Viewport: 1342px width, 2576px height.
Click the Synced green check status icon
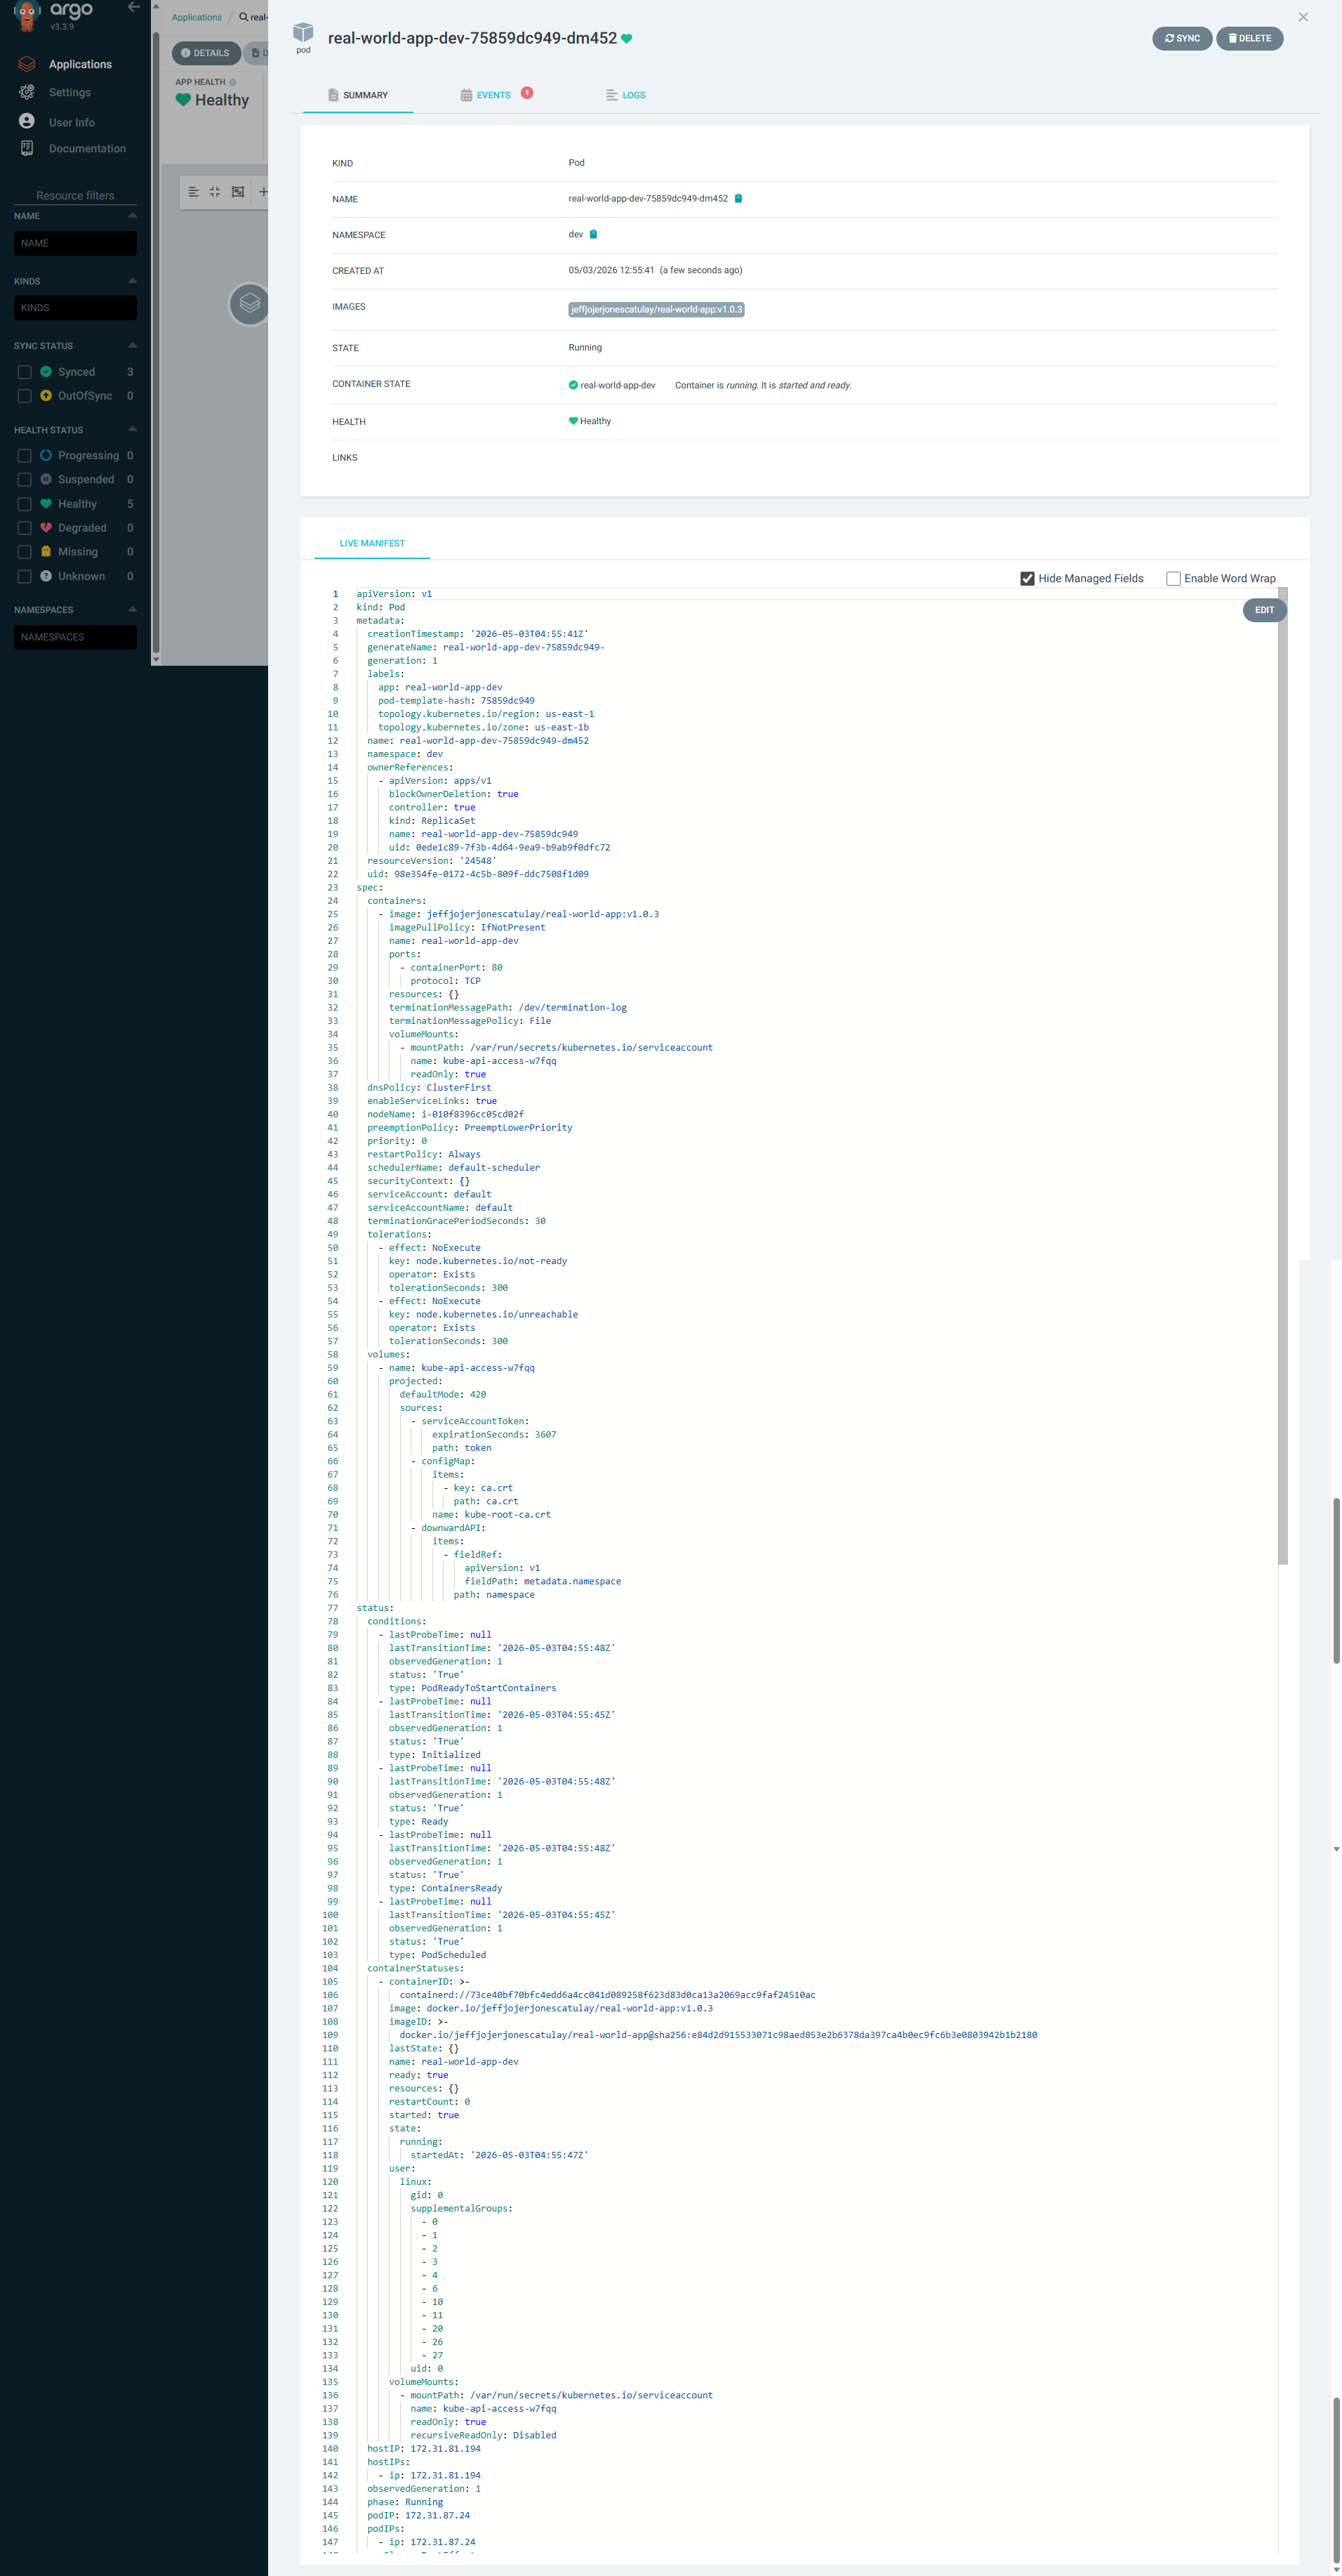[x=46, y=371]
